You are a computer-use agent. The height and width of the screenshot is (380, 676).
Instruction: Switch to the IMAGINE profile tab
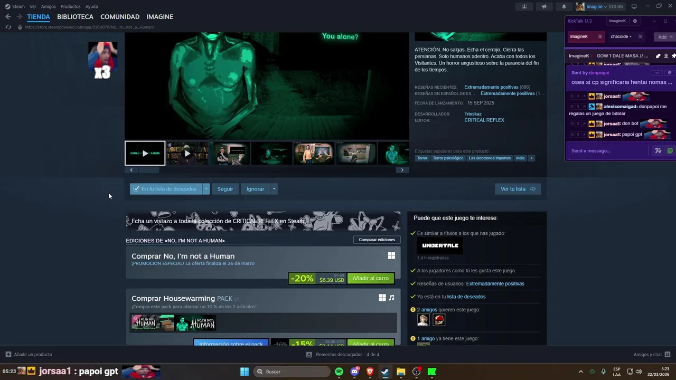click(x=160, y=17)
